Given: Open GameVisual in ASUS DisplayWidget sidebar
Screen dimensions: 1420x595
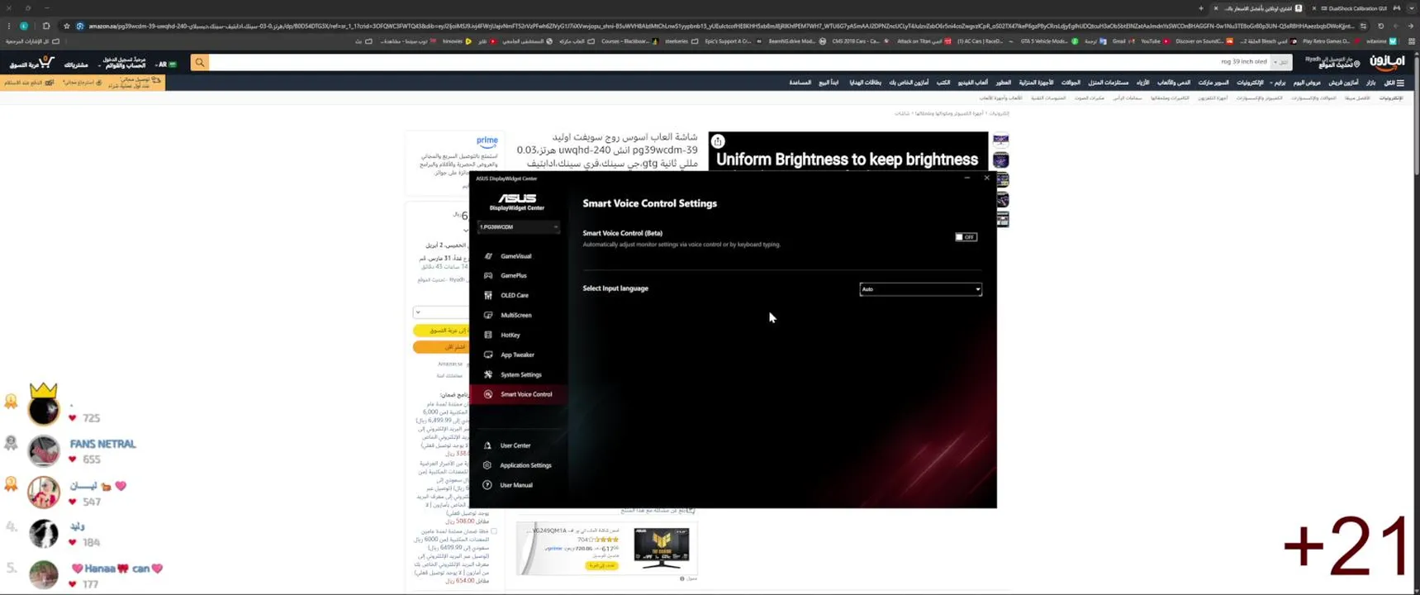Looking at the screenshot, I should [515, 256].
